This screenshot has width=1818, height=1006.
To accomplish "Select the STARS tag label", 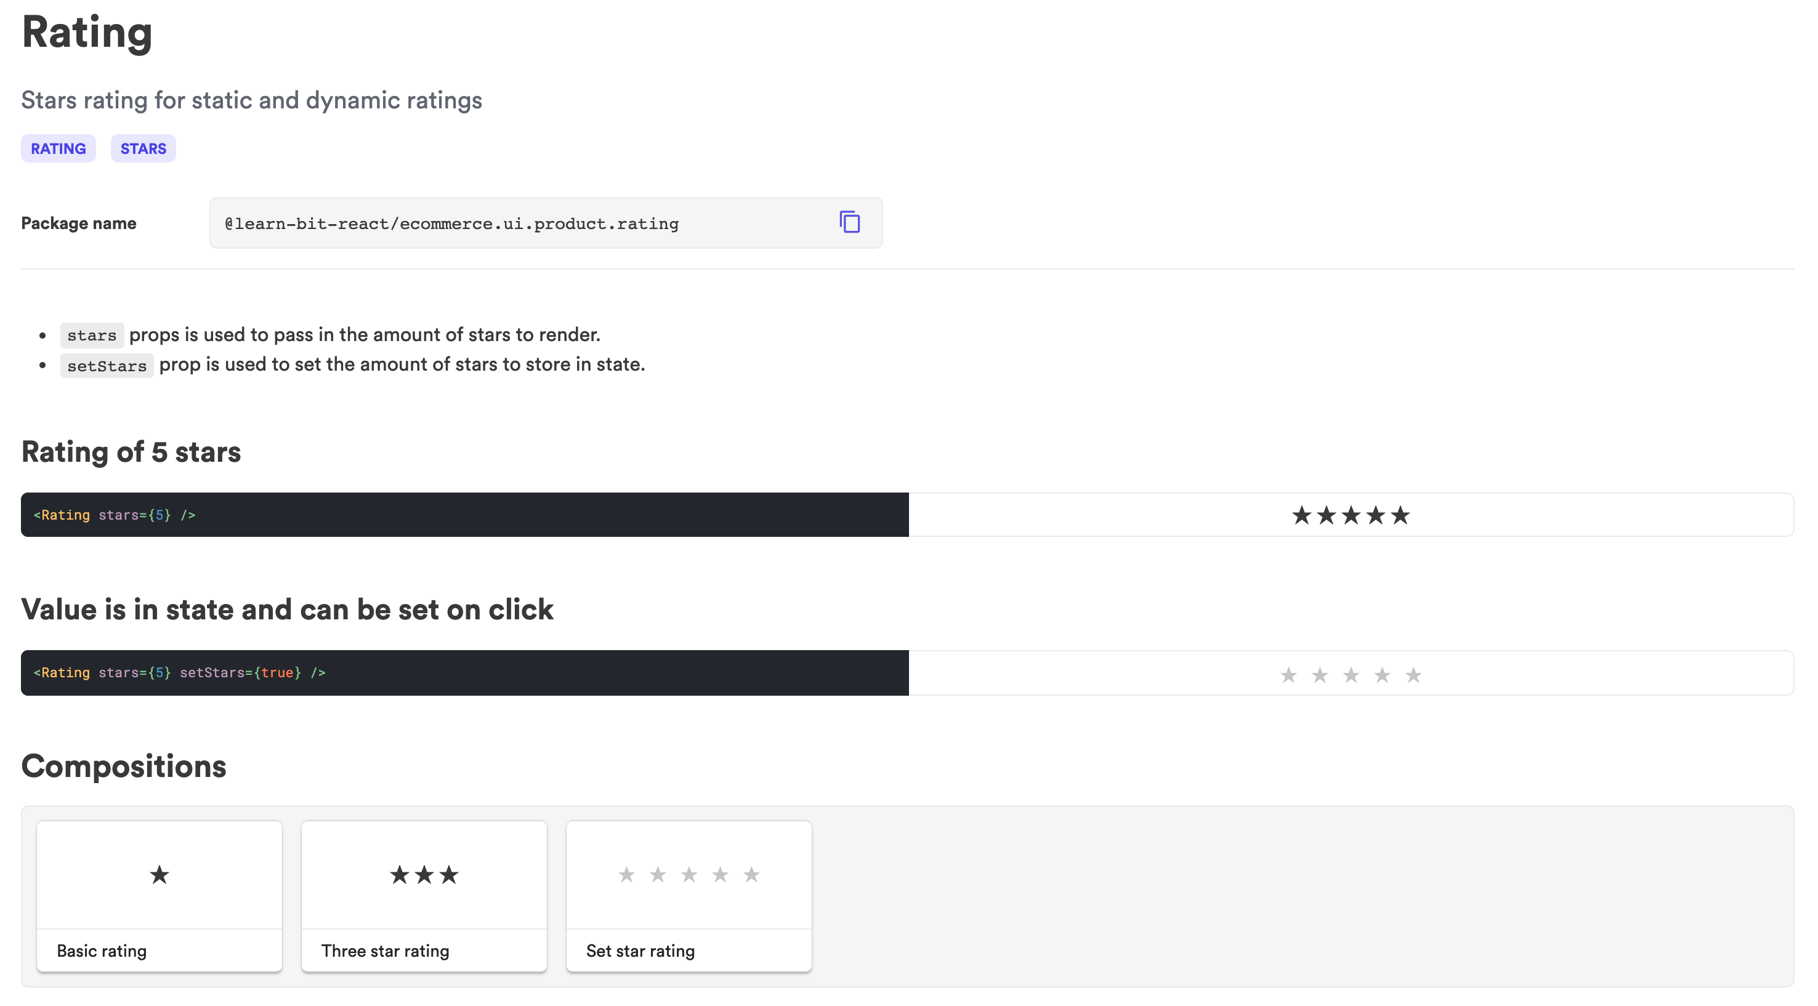I will click(x=143, y=149).
